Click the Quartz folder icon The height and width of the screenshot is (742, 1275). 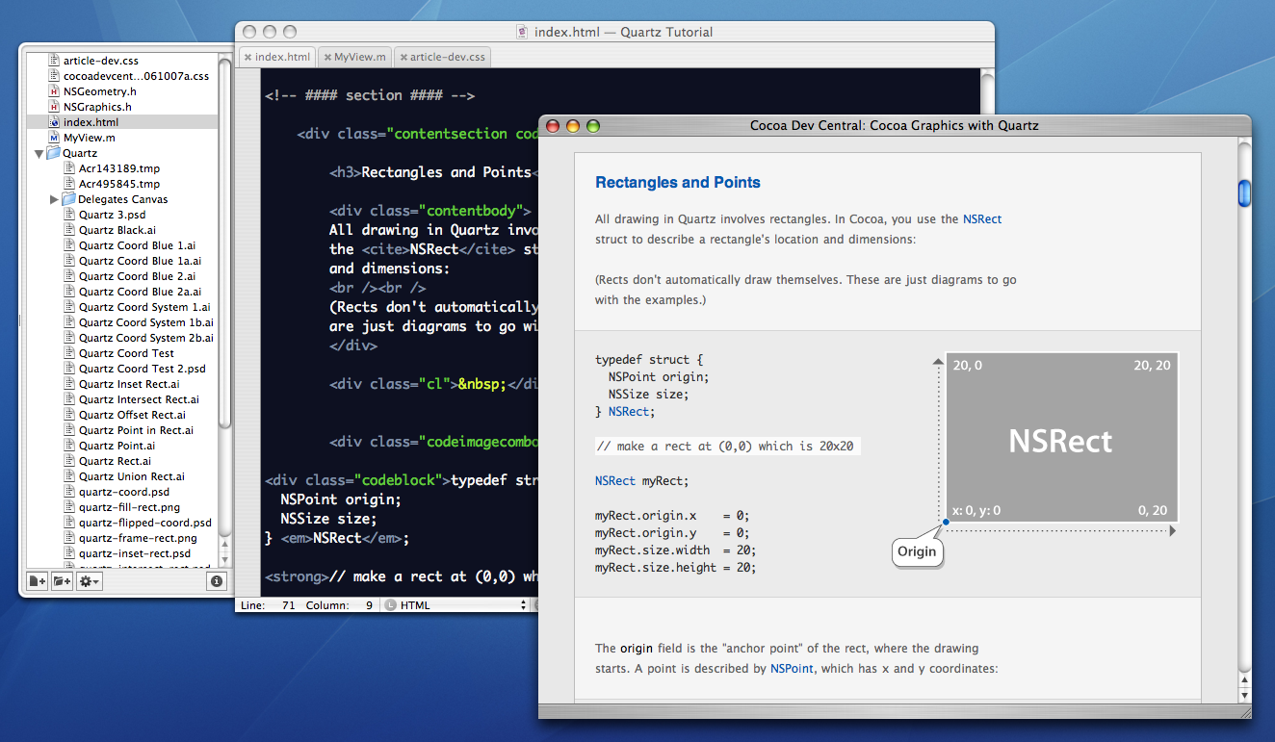pyautogui.click(x=54, y=153)
